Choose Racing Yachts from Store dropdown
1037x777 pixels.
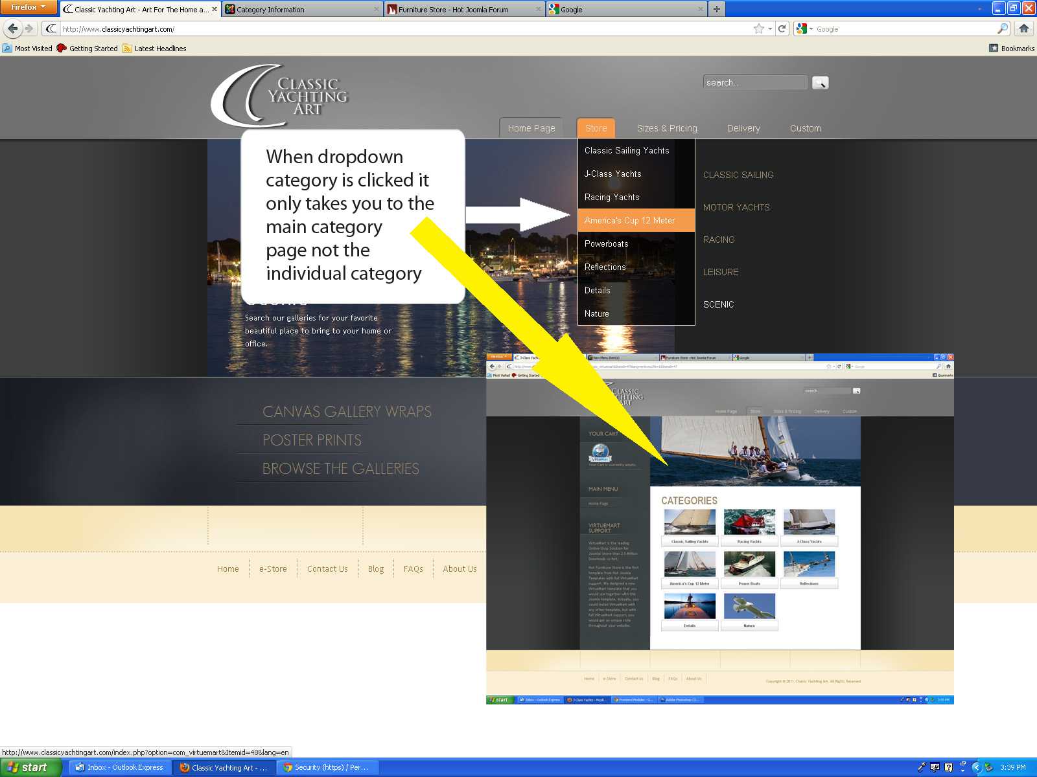[x=612, y=197]
